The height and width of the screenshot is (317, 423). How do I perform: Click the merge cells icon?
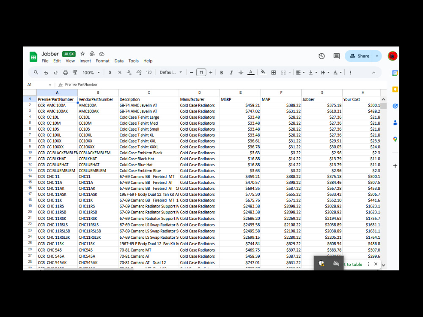tap(283, 73)
